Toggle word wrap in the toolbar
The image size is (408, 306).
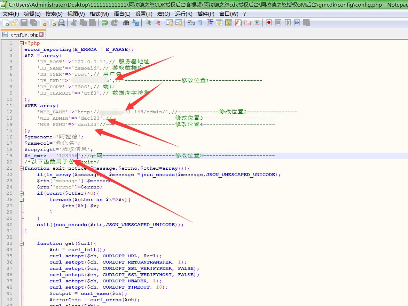(x=191, y=23)
